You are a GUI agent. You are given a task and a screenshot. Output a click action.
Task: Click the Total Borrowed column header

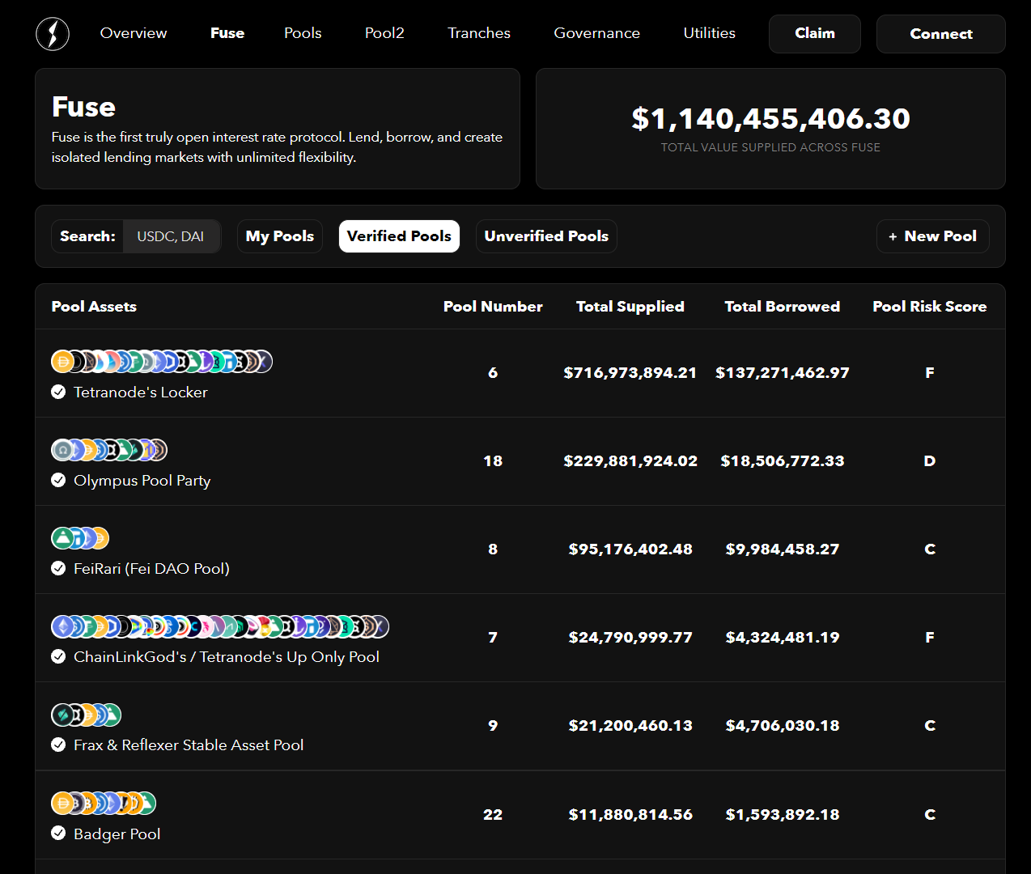click(783, 307)
